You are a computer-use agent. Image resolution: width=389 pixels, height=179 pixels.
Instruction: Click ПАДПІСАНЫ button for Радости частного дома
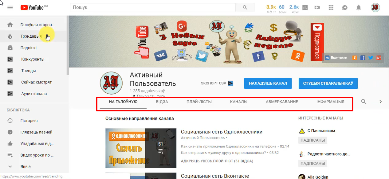[x=312, y=163]
